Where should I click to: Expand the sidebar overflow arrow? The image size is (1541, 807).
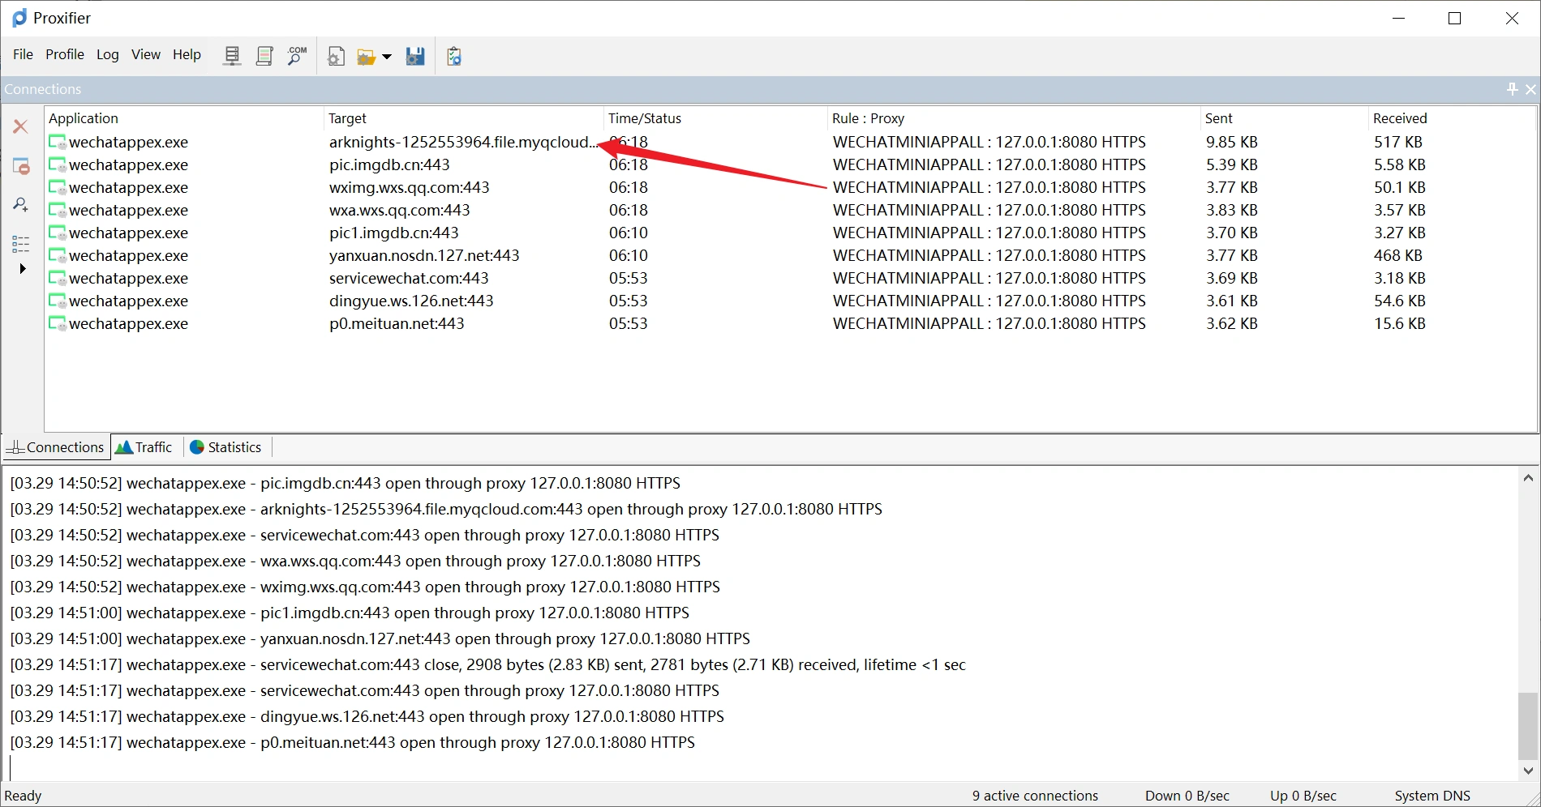click(x=23, y=269)
